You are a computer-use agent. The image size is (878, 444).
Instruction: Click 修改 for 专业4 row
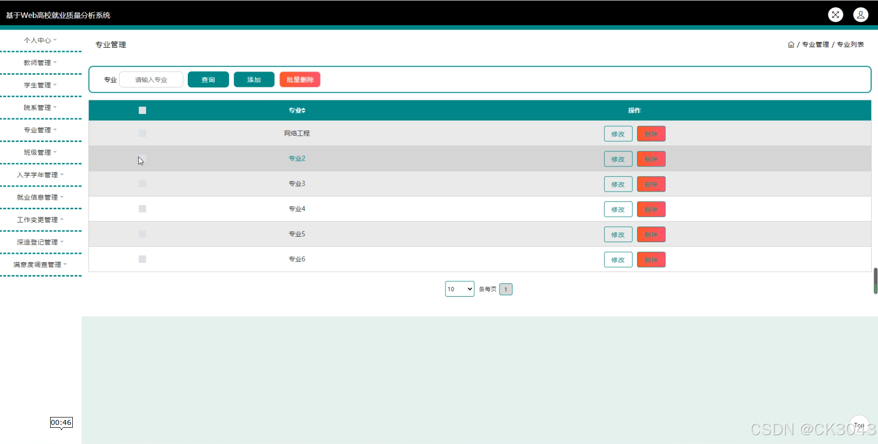click(x=618, y=209)
